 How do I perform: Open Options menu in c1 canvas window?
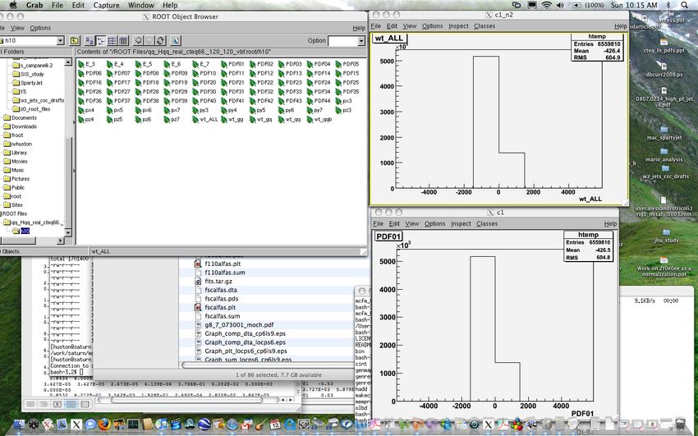[x=434, y=223]
